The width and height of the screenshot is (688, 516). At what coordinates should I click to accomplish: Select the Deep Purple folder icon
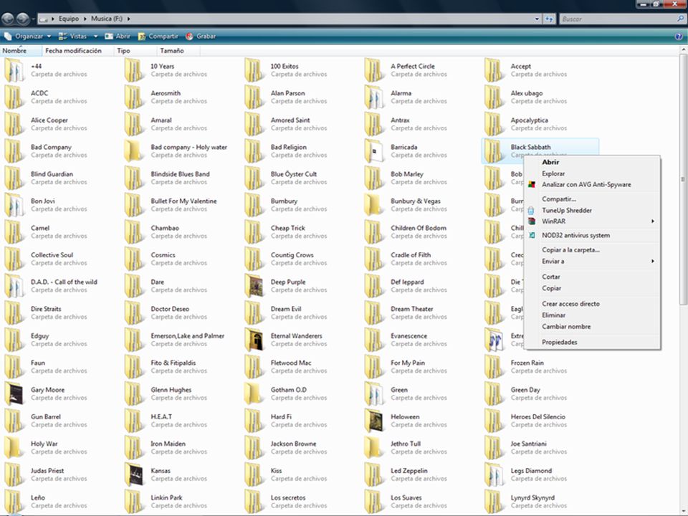tap(254, 286)
